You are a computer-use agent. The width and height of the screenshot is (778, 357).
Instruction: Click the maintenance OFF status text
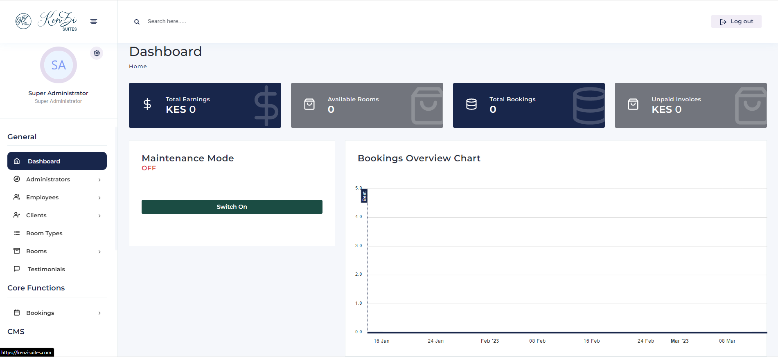pos(149,168)
